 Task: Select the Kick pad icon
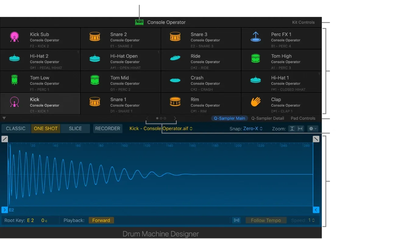[14, 102]
